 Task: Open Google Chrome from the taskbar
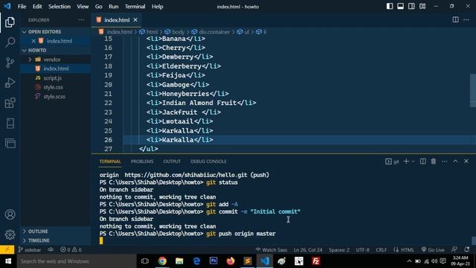[162, 261]
